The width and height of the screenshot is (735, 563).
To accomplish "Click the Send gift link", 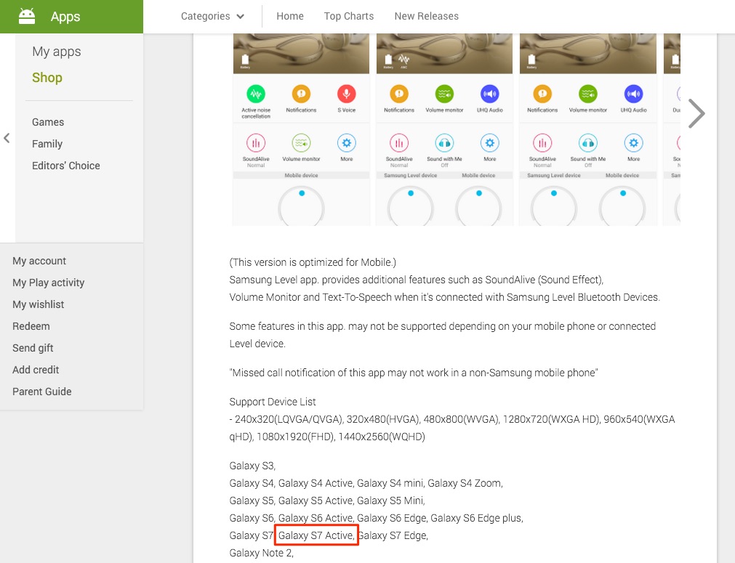I will click(33, 348).
